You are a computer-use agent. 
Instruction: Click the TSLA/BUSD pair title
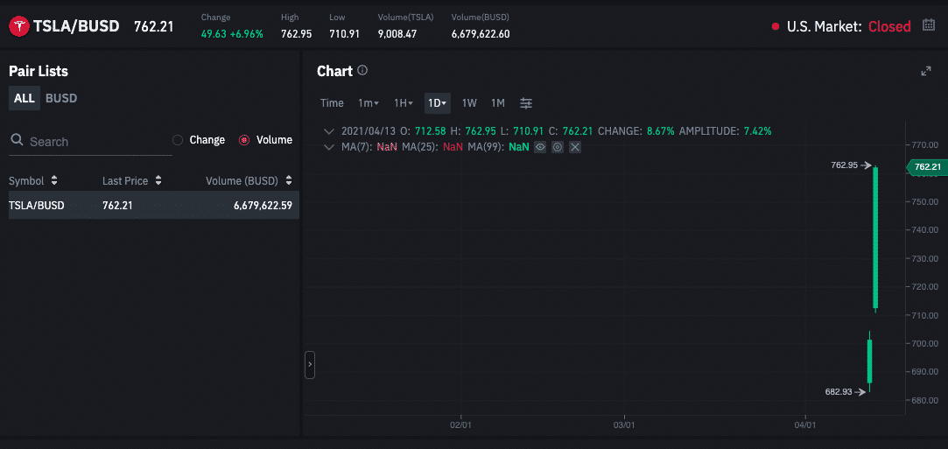(x=76, y=26)
